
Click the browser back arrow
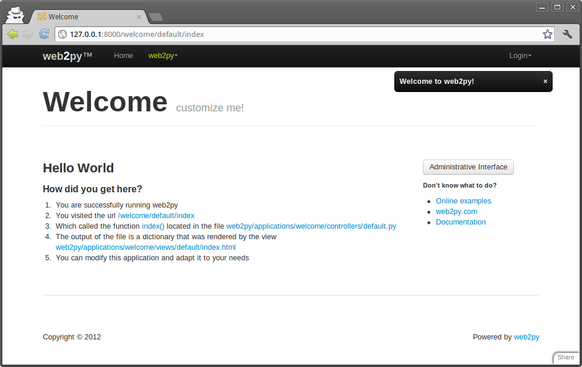click(x=12, y=34)
